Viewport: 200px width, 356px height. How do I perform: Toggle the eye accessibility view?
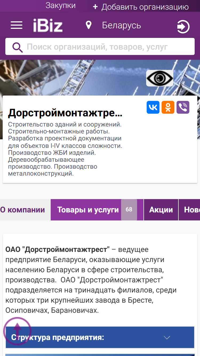[x=160, y=78]
